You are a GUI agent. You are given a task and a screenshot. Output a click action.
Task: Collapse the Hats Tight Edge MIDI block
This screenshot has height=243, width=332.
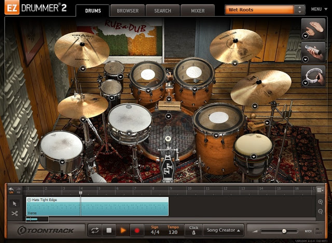click(29, 199)
